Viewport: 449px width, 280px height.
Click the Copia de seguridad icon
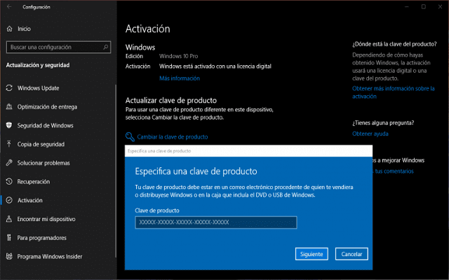point(9,144)
